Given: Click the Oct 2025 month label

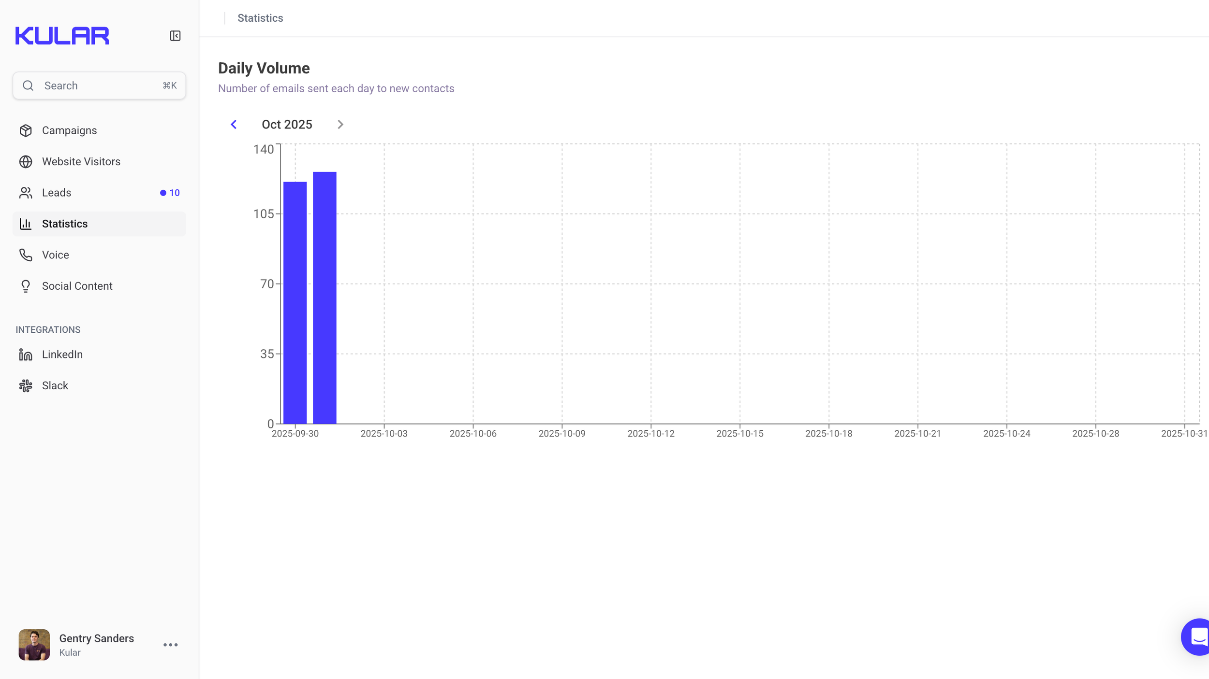Looking at the screenshot, I should click(287, 125).
